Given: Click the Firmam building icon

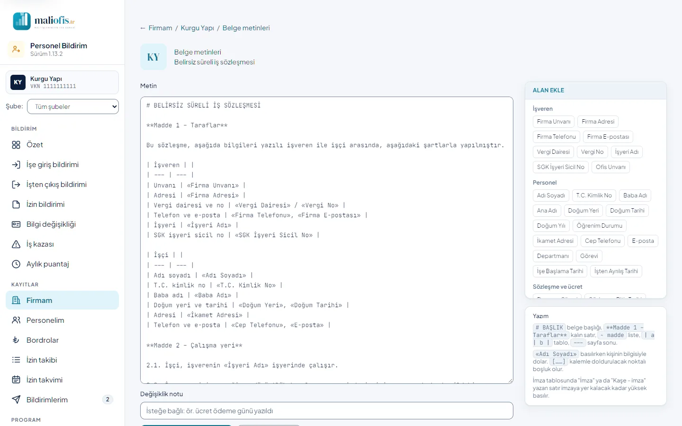Looking at the screenshot, I should [16, 301].
